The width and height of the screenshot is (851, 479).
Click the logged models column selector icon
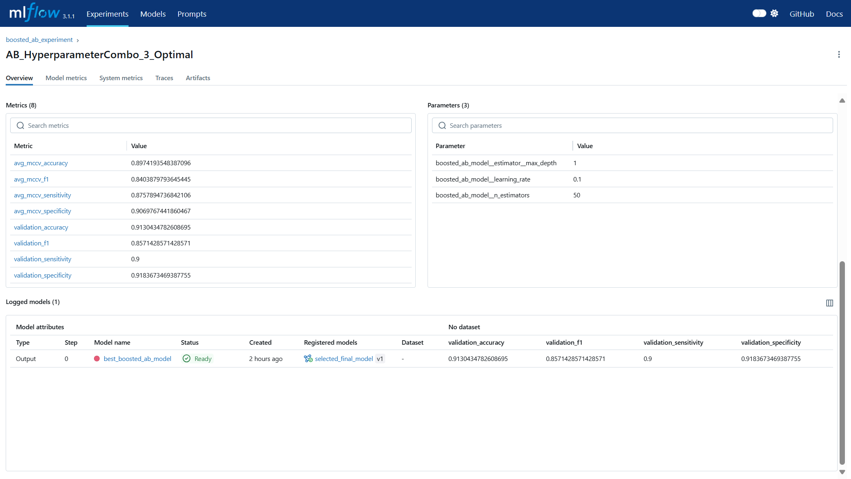[x=829, y=303]
